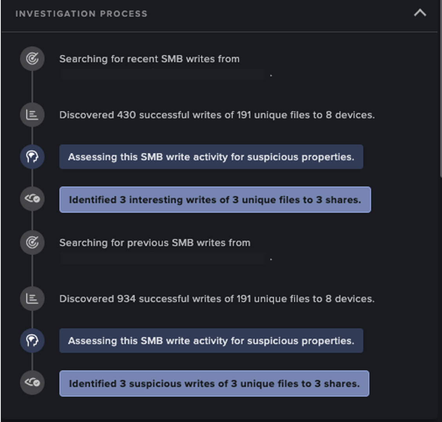Click chart icon beside 934 successful writes
The width and height of the screenshot is (442, 422).
[x=32, y=298]
